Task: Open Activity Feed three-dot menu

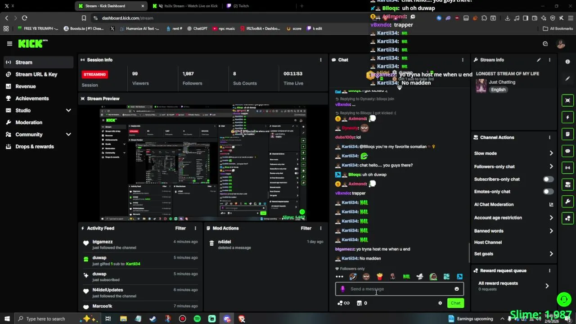Action: click(x=195, y=228)
